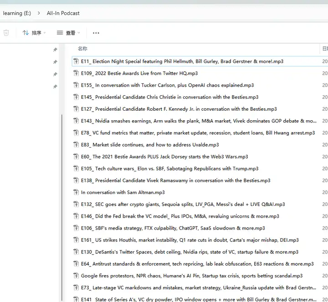This screenshot has width=328, height=302.
Task: Select E138_ Presidential Candidate Vivek Ramaswamy file name
Action: pyautogui.click(x=176, y=180)
